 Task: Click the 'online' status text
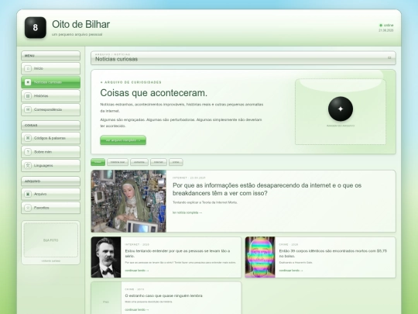pyautogui.click(x=389, y=25)
